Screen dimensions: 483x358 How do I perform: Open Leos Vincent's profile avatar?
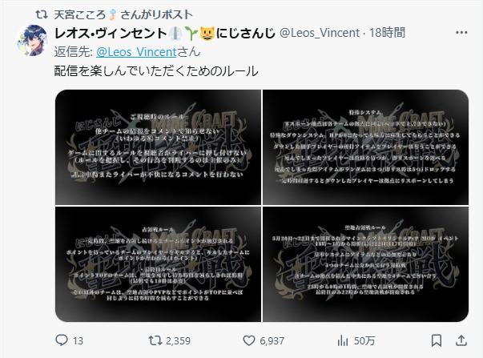click(x=32, y=40)
